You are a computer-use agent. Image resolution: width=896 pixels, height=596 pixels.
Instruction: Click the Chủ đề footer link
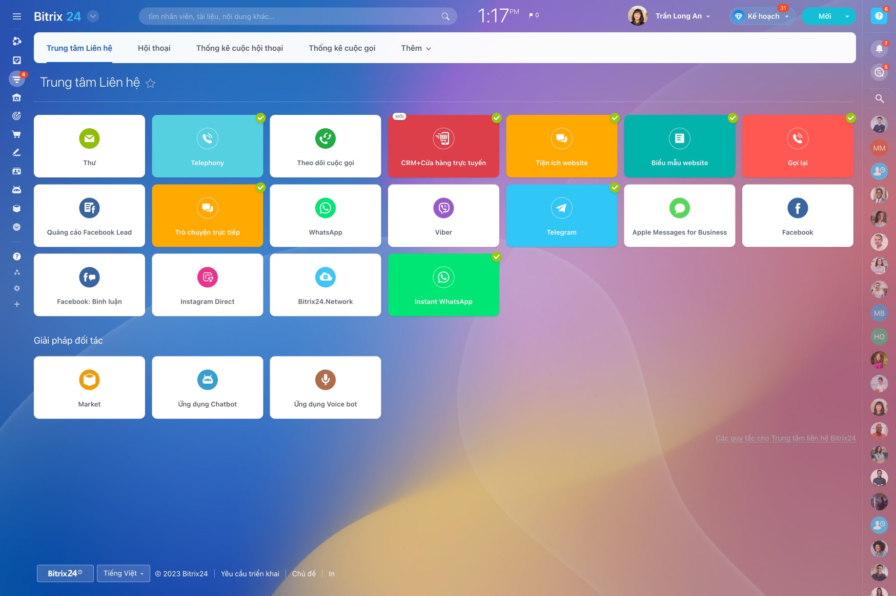click(x=304, y=573)
